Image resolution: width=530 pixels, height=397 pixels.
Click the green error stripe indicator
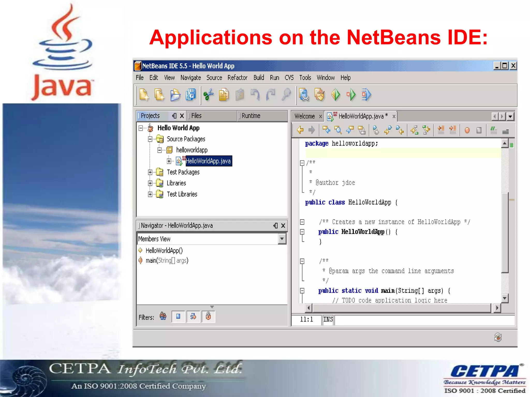[512, 145]
